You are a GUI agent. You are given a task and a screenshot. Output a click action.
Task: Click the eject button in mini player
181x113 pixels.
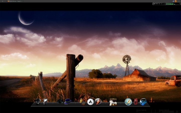164,4
